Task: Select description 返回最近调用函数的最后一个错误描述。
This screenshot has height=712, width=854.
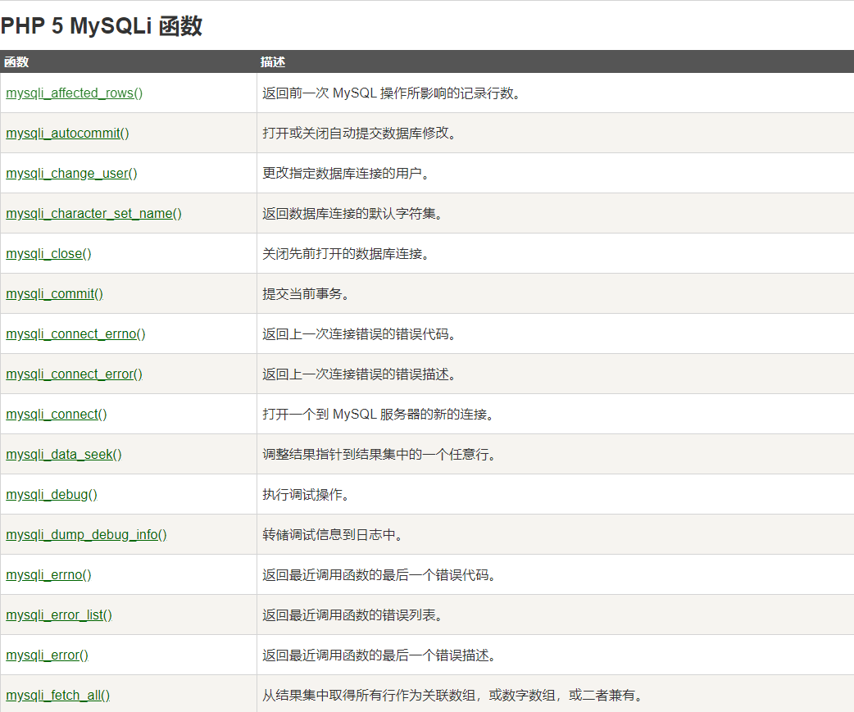Action: tap(379, 655)
